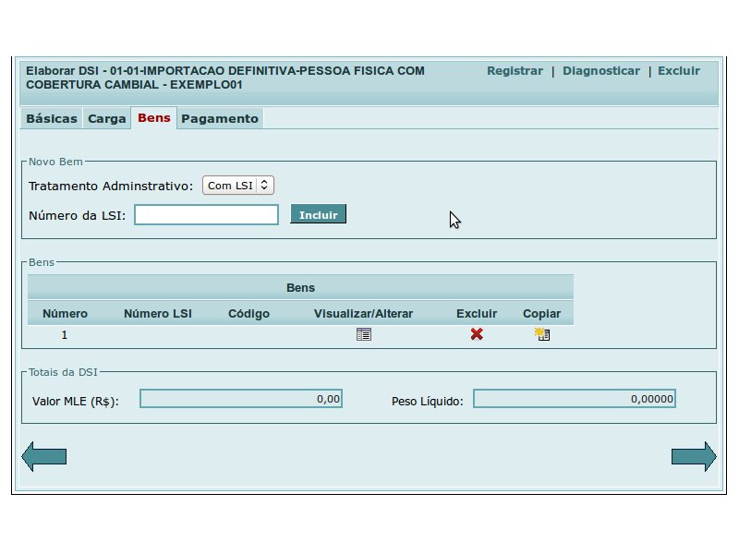Select row number 1 in the Bens table
Viewport: 739px width, 554px height.
(65, 334)
